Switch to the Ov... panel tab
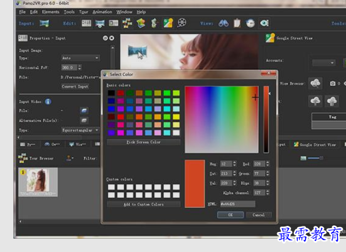Screen dimensions: 346x252 click(52, 144)
